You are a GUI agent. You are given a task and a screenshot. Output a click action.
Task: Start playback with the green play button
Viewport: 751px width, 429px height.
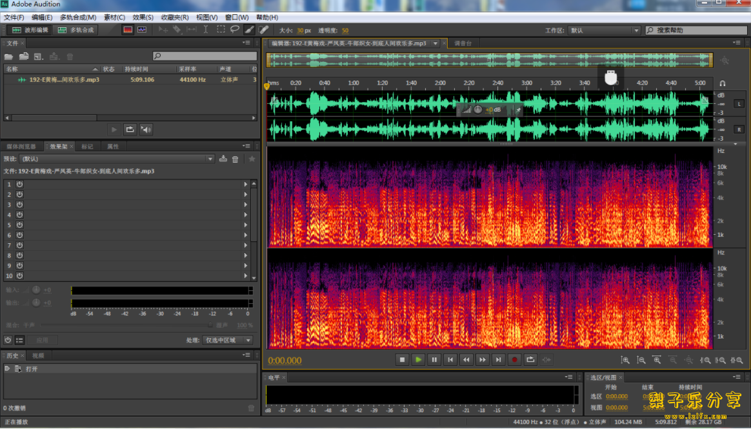click(418, 359)
